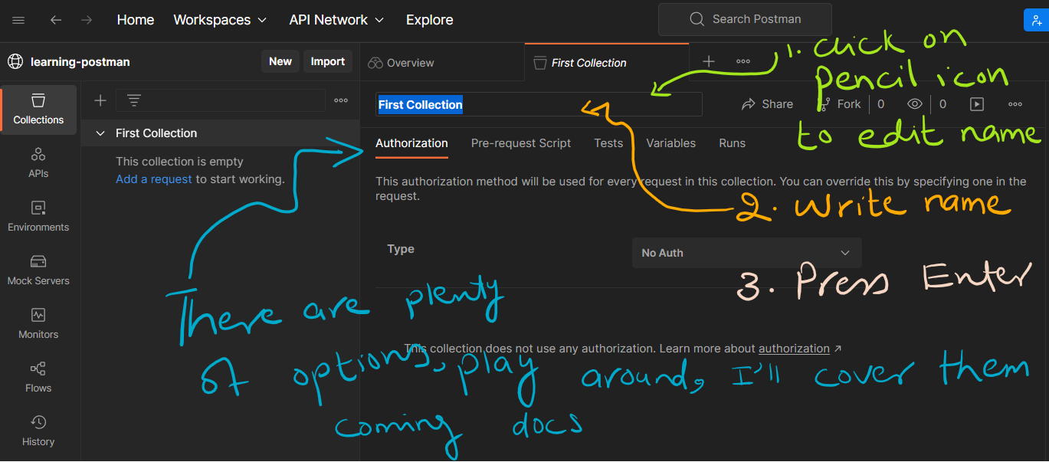Click the collection name edit field
1049x462 pixels.
(539, 104)
